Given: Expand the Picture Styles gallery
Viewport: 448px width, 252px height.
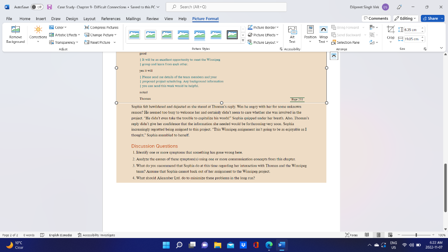Looking at the screenshot, I should pos(243,41).
